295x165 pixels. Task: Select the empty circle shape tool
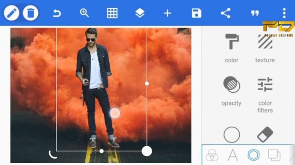[x=231, y=135]
